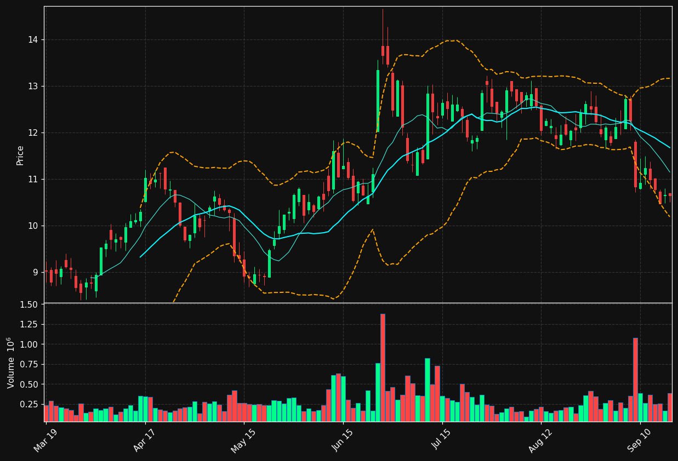Image resolution: width=678 pixels, height=461 pixels.
Task: Click the volume axis tick "1.25"
Action: [30, 324]
